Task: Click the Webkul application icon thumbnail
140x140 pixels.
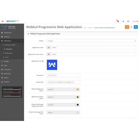Action: click(x=52, y=65)
